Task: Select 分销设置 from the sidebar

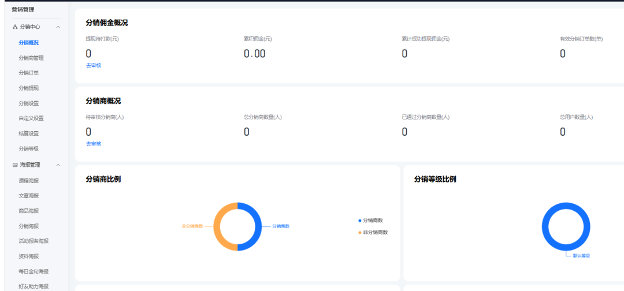Action: (29, 103)
